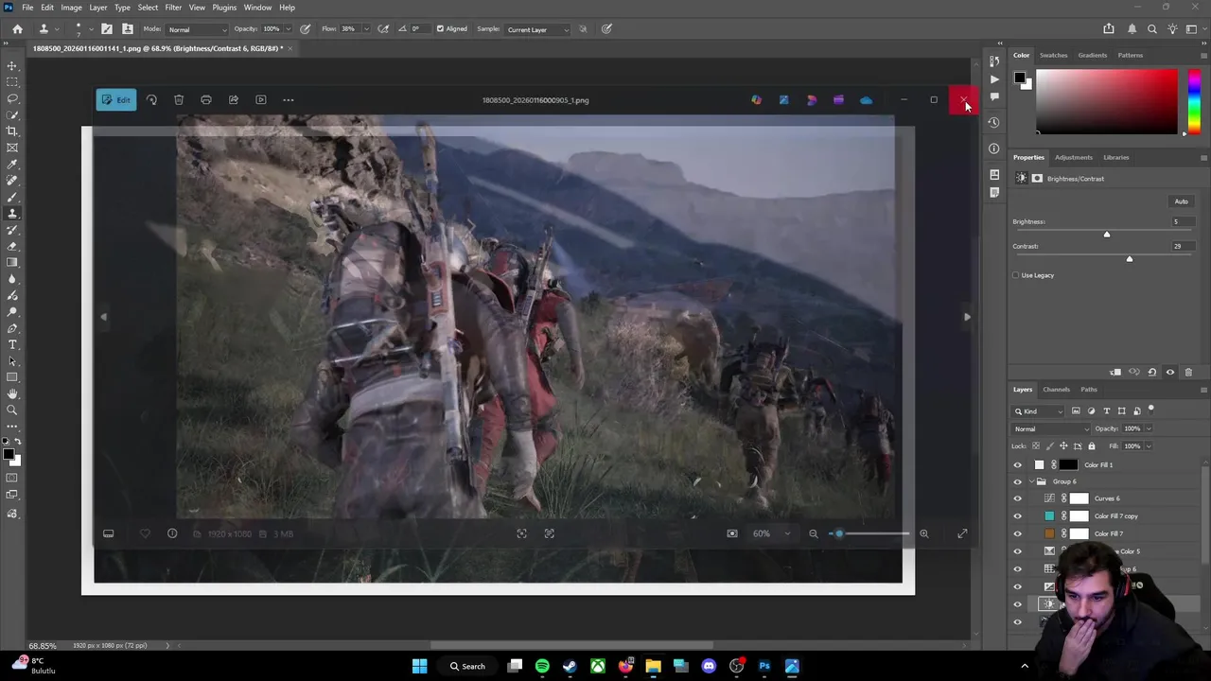This screenshot has height=681, width=1211.
Task: Hide the Group 6 layer group
Action: point(1018,481)
